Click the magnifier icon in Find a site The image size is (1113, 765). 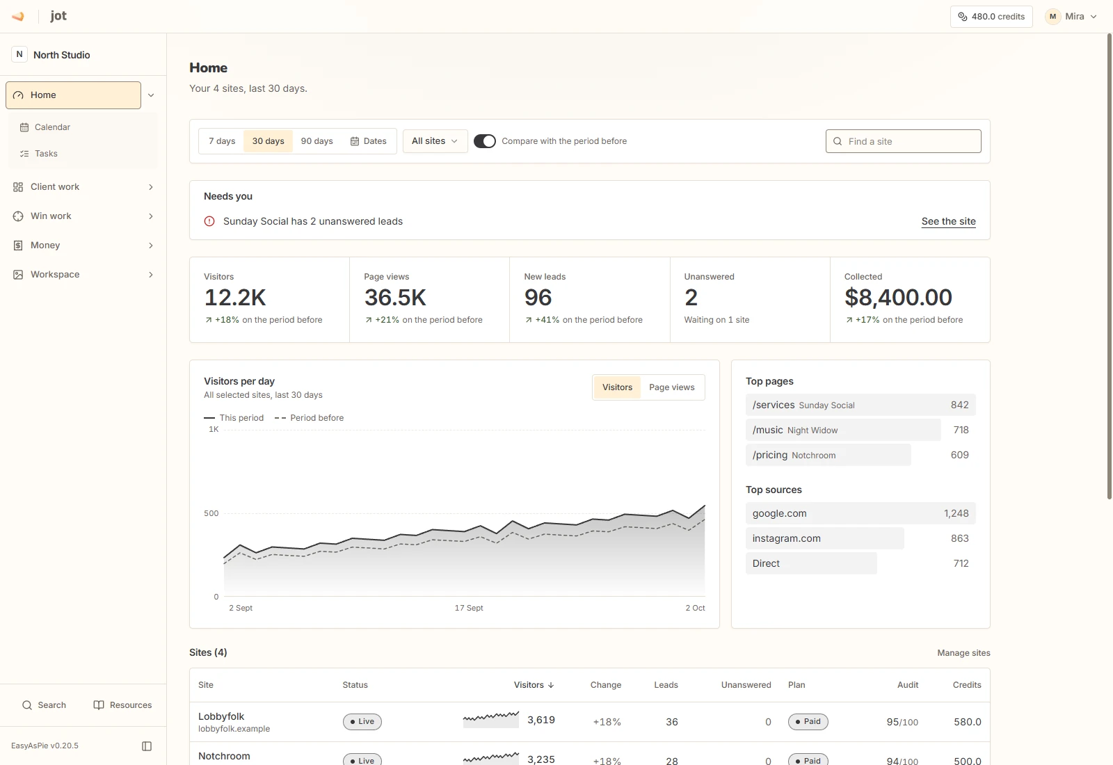coord(838,141)
